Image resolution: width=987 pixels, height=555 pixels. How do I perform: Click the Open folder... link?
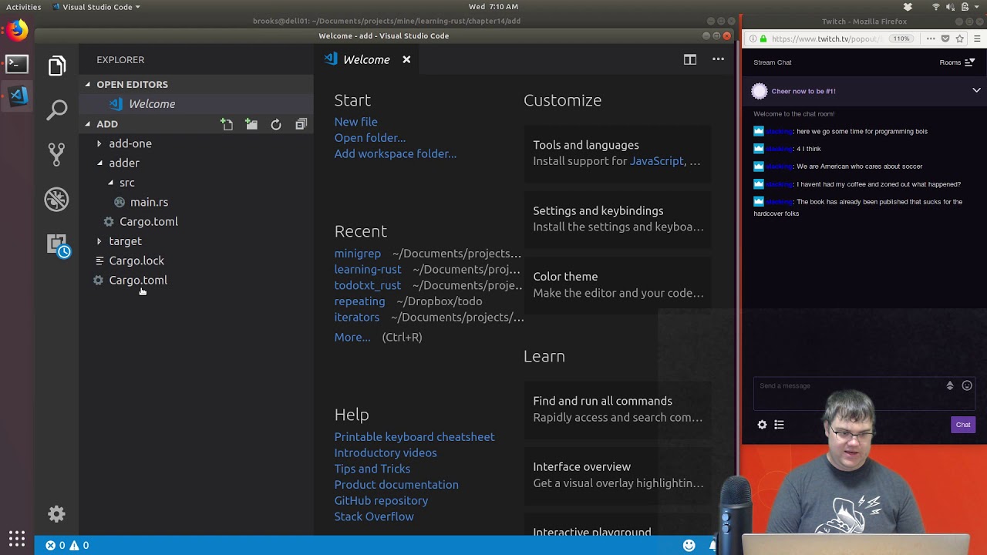click(369, 138)
